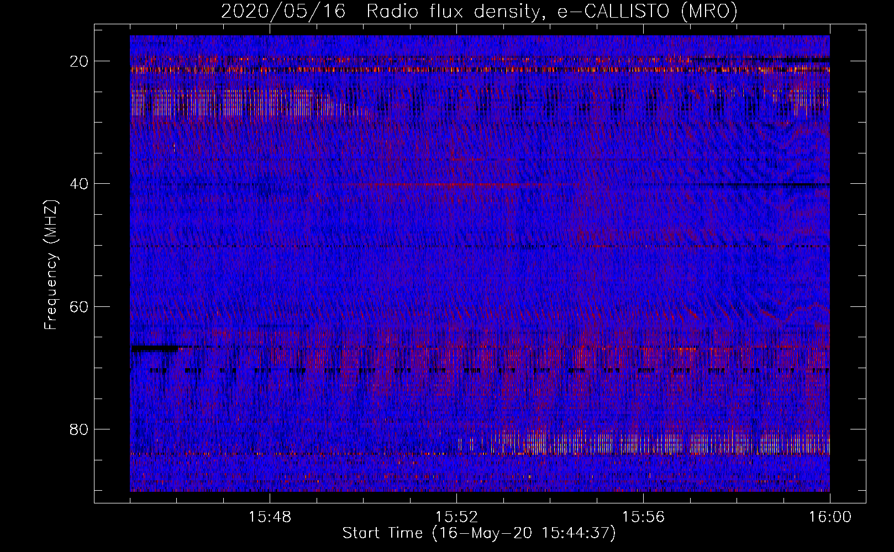Select the '80' frequency tick label
Viewport: 894px width, 552px height.
[79, 429]
